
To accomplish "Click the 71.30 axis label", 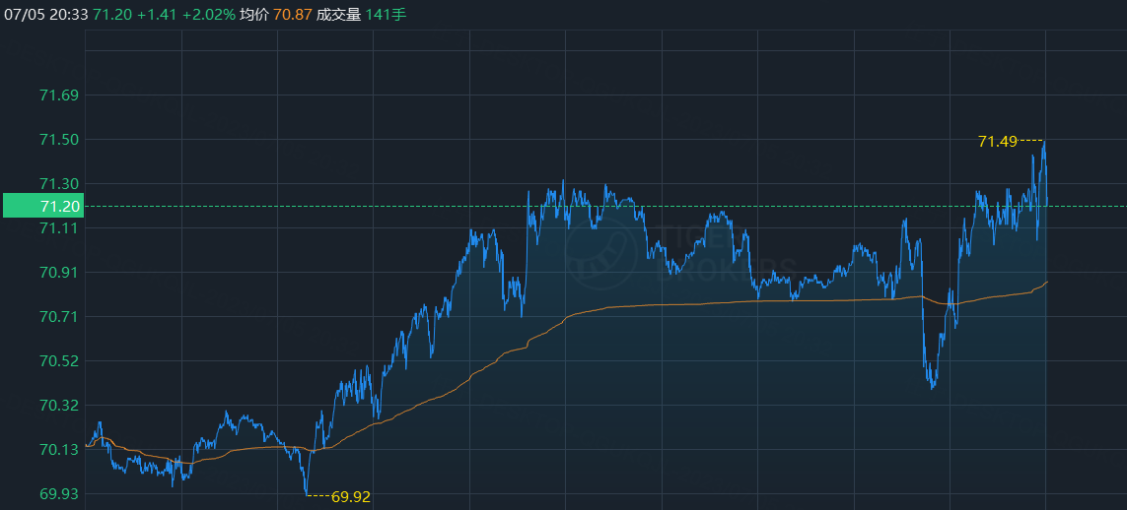I will 59,184.
